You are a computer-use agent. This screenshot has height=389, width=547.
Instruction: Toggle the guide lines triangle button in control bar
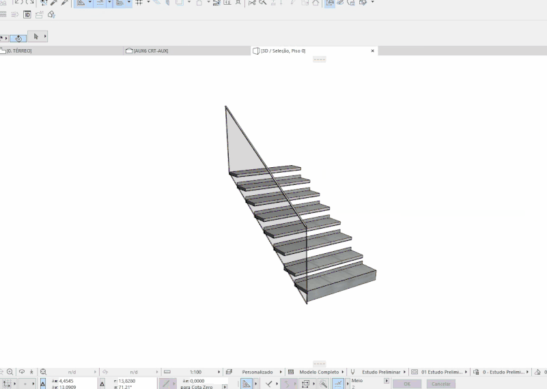pos(247,384)
